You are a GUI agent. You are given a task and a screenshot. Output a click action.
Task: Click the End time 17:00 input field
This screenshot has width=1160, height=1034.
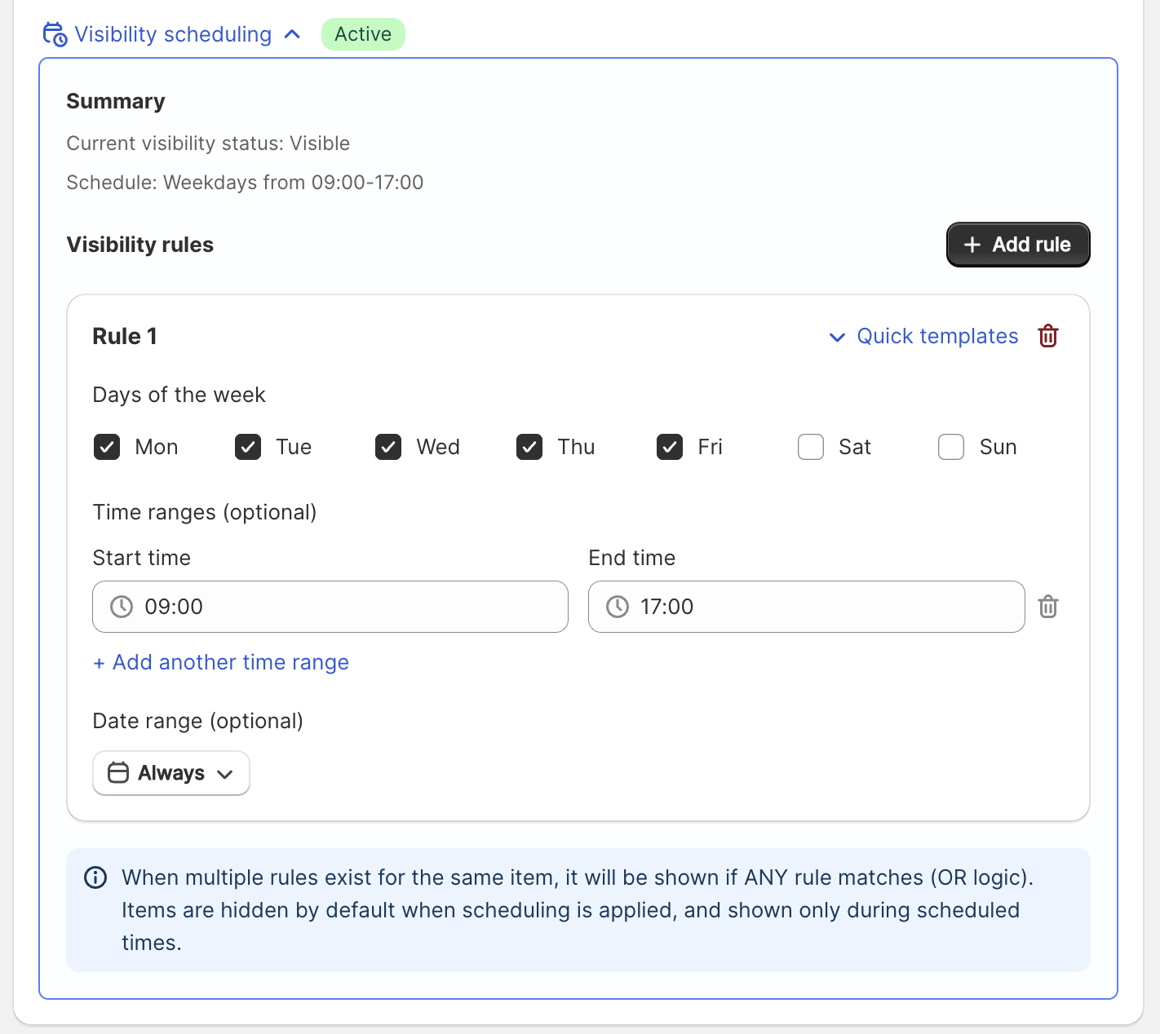807,607
